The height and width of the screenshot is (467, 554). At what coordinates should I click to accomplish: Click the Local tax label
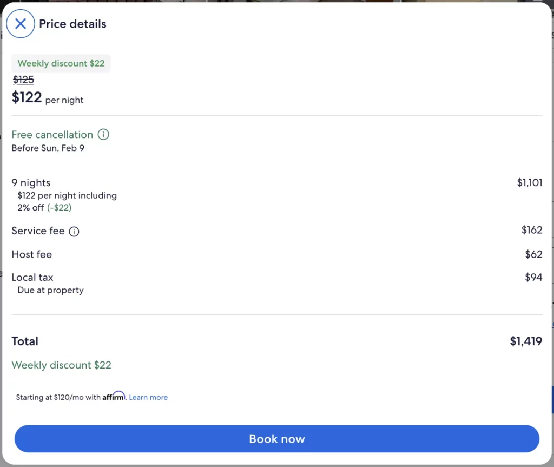coord(32,277)
